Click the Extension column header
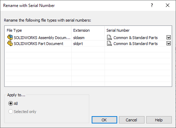This screenshot has height=128, width=176. [x=88, y=30]
